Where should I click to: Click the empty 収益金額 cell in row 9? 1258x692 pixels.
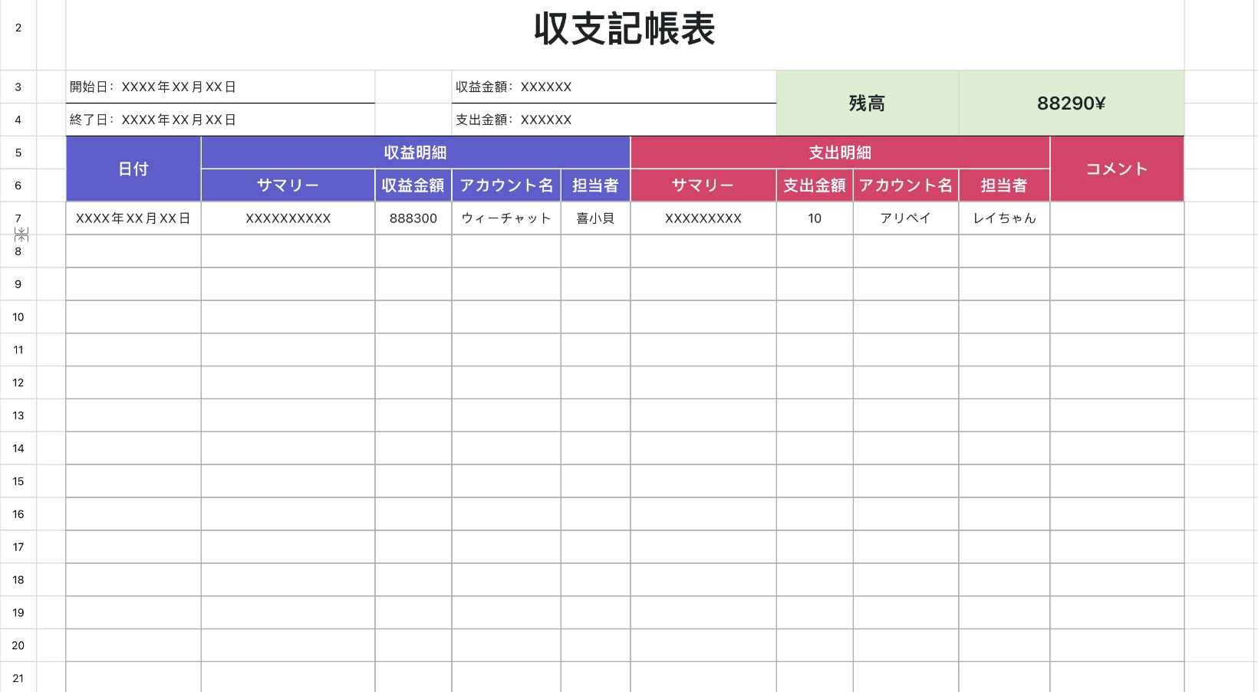point(413,284)
